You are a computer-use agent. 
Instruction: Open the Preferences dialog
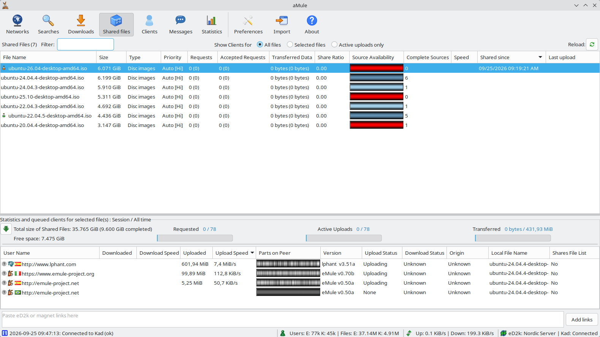(x=248, y=25)
